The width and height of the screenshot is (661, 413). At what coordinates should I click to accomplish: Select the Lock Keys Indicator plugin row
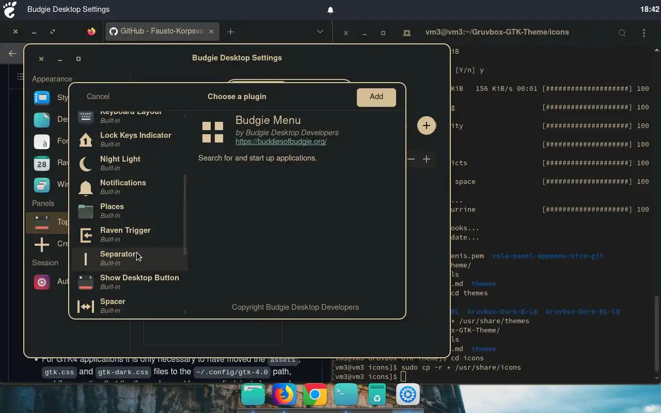tap(130, 139)
